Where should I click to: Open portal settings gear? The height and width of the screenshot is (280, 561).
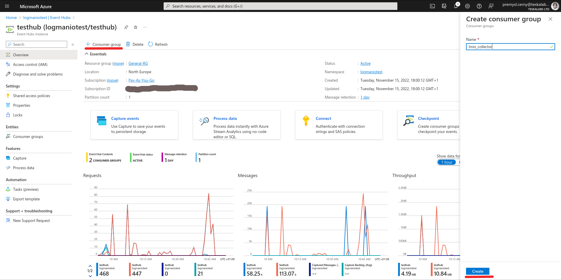click(x=467, y=6)
